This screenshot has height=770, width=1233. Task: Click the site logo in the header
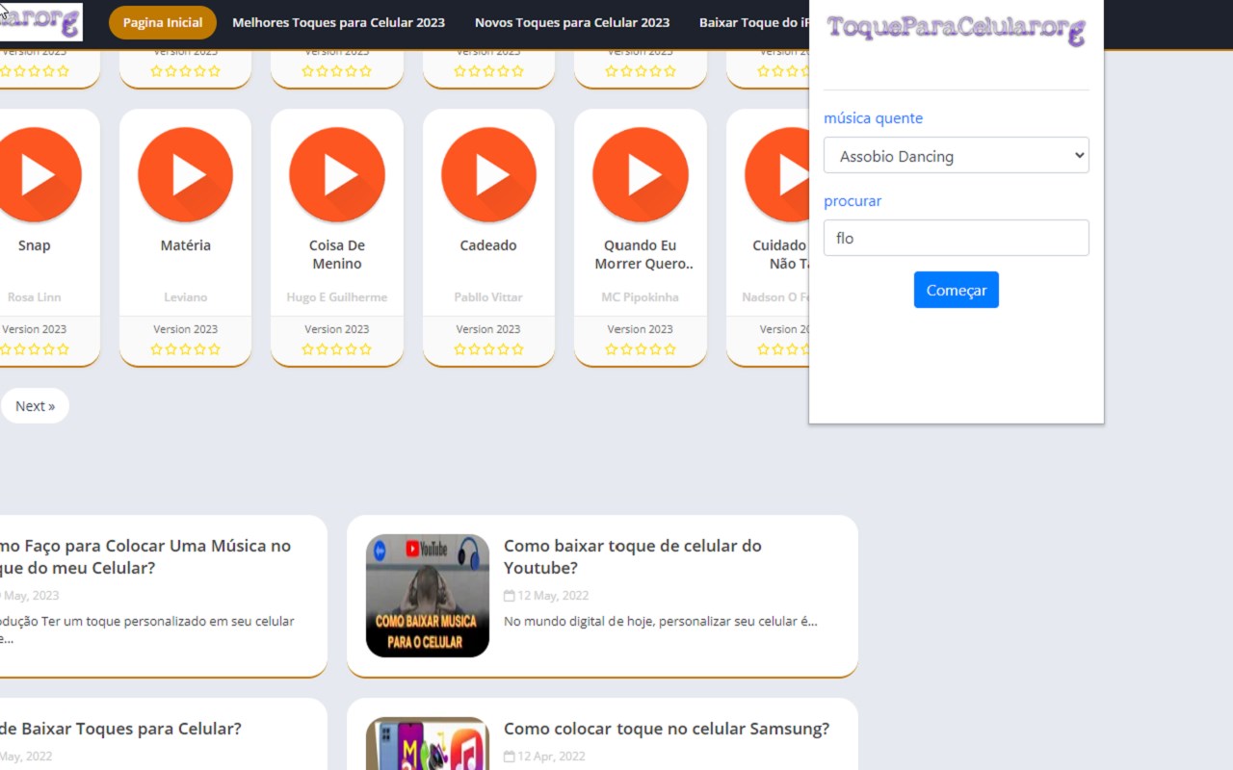tap(40, 22)
